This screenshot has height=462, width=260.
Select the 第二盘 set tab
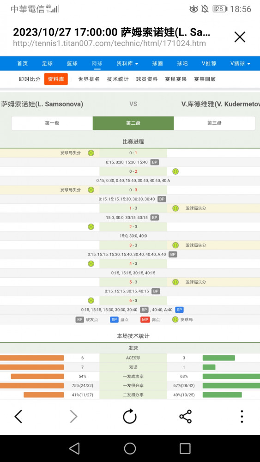(x=133, y=123)
